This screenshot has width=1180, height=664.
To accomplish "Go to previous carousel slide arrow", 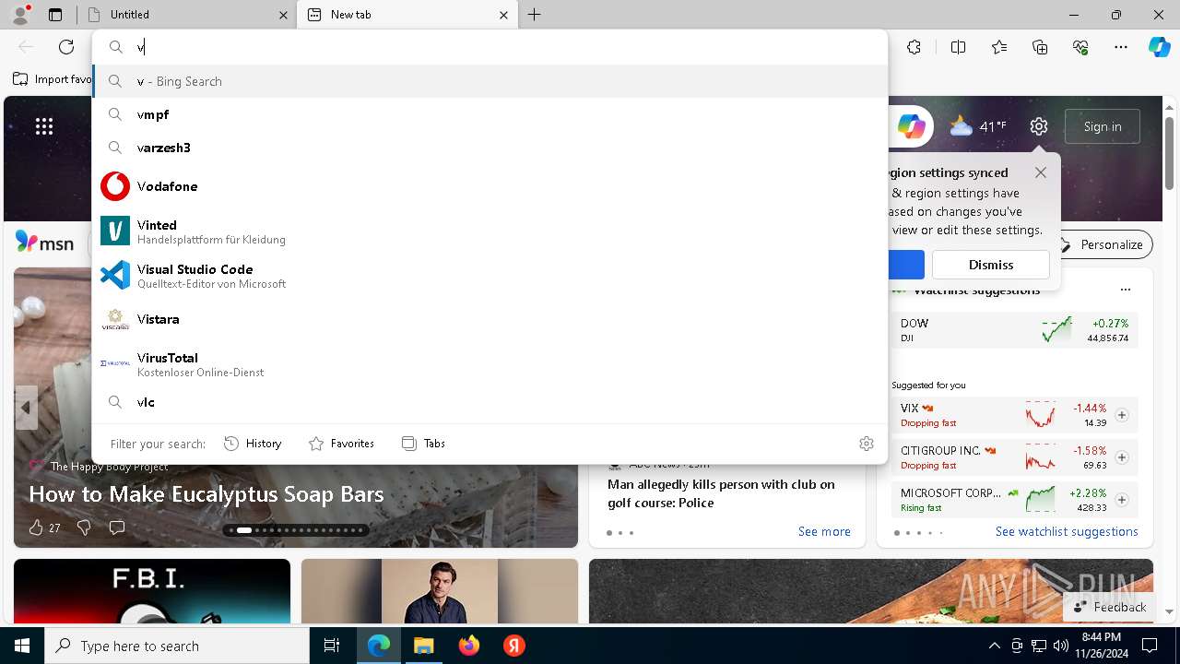I will [26, 408].
